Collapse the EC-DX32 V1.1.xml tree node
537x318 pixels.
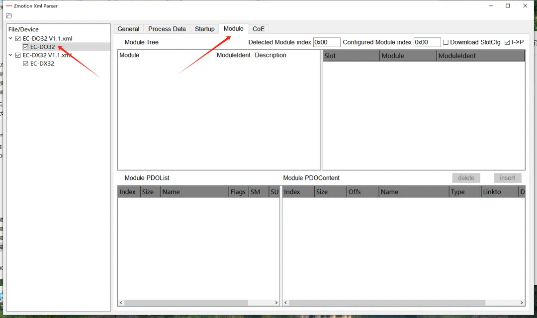10,55
